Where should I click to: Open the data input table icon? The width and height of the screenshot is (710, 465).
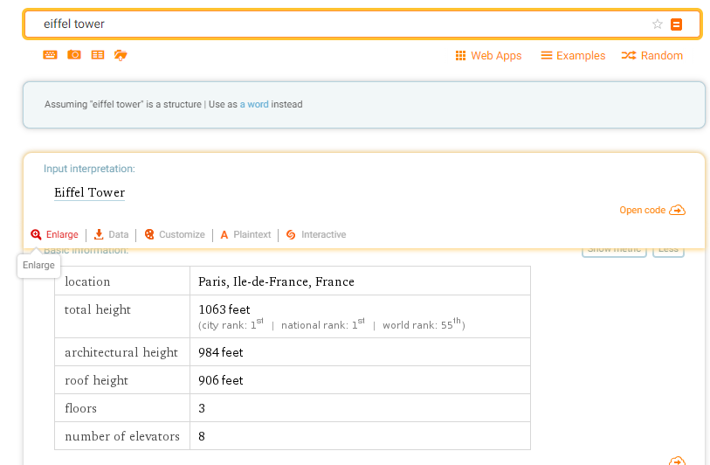click(x=98, y=55)
